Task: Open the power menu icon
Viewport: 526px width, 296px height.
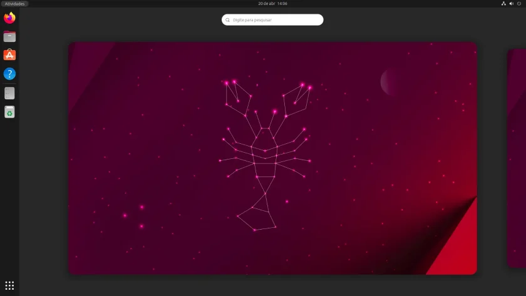Action: point(519,3)
